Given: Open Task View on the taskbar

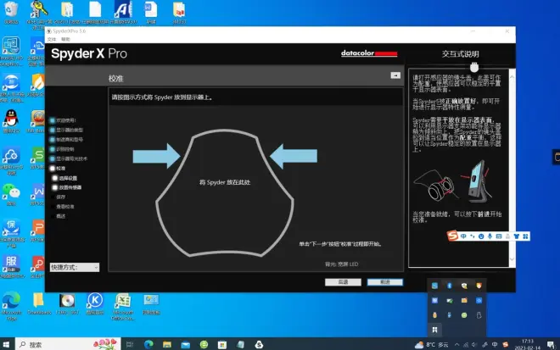Looking at the screenshot, I should [x=130, y=344].
